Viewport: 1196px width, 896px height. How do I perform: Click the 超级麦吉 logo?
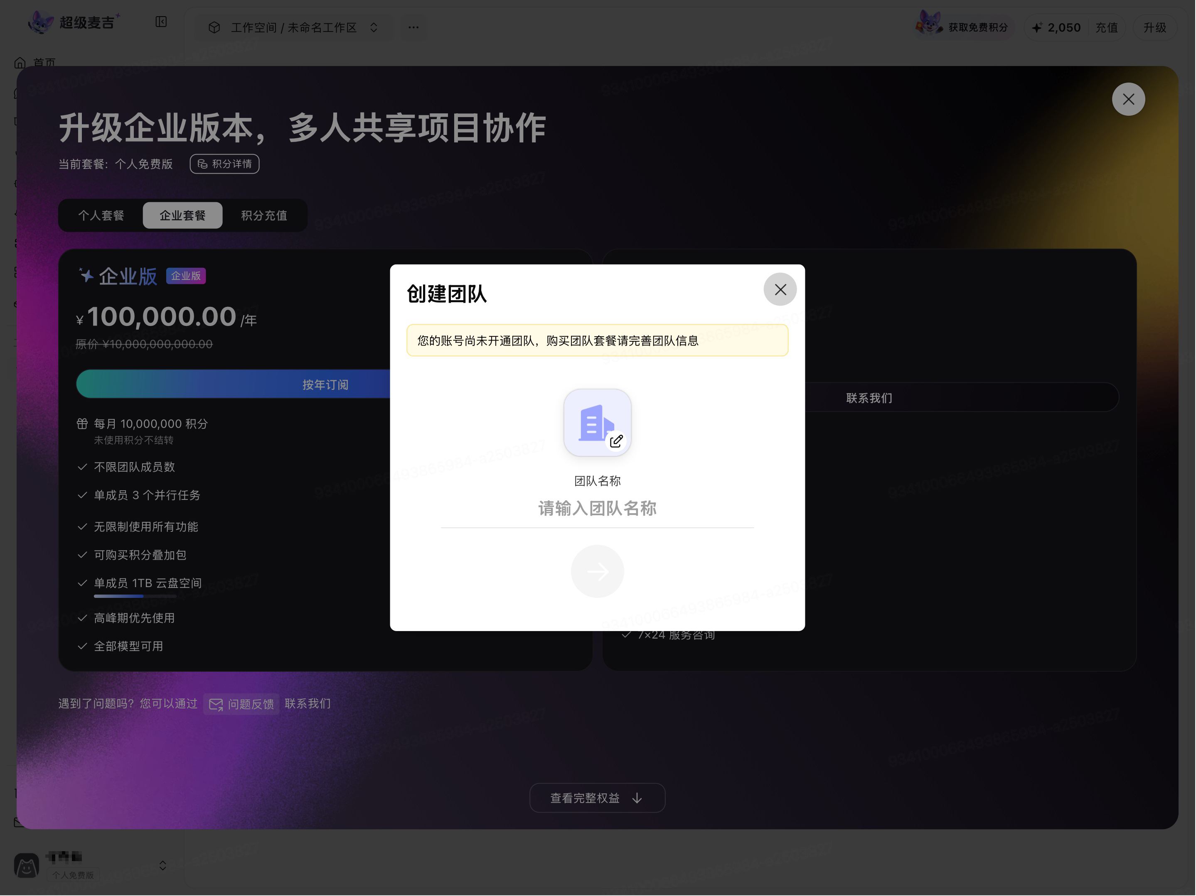75,22
